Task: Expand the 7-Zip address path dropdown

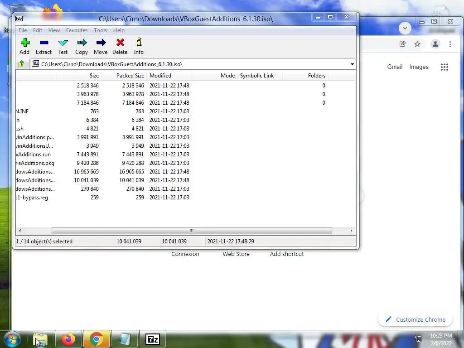Action: click(x=352, y=64)
